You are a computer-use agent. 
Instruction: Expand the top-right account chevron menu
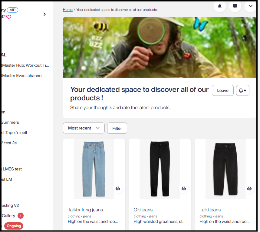coord(250,6)
